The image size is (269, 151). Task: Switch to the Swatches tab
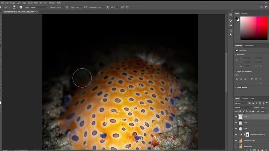point(244,13)
